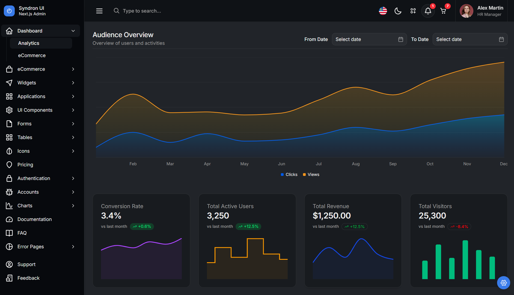Click Alex Martin profile avatar
The width and height of the screenshot is (514, 295).
pos(467,11)
